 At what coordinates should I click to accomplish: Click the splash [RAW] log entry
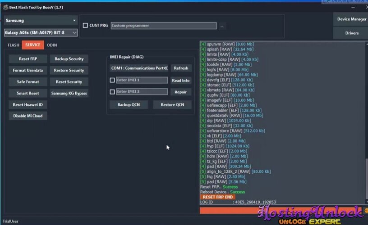click(x=227, y=49)
